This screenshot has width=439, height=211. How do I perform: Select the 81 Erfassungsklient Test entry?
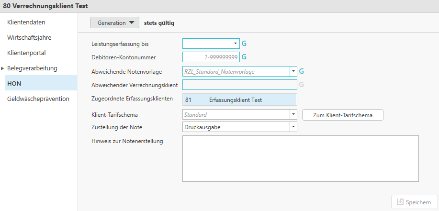coord(239,100)
